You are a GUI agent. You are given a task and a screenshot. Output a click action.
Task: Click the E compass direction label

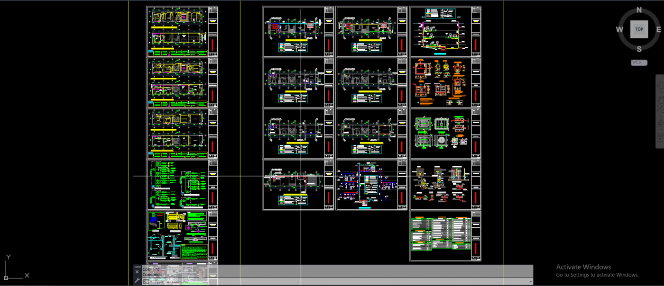pyautogui.click(x=658, y=29)
